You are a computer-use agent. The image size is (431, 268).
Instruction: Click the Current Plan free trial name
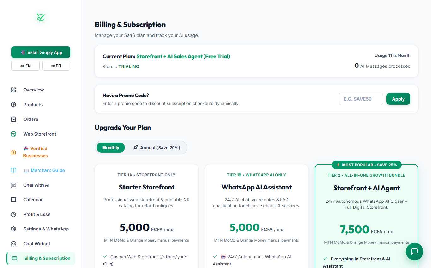(183, 57)
